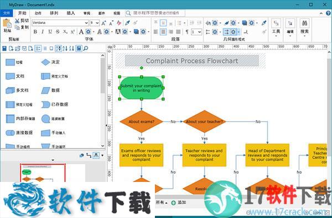This screenshot has width=332, height=218.
Task: Open the Verdana font name dropdown
Action: pyautogui.click(x=86, y=23)
